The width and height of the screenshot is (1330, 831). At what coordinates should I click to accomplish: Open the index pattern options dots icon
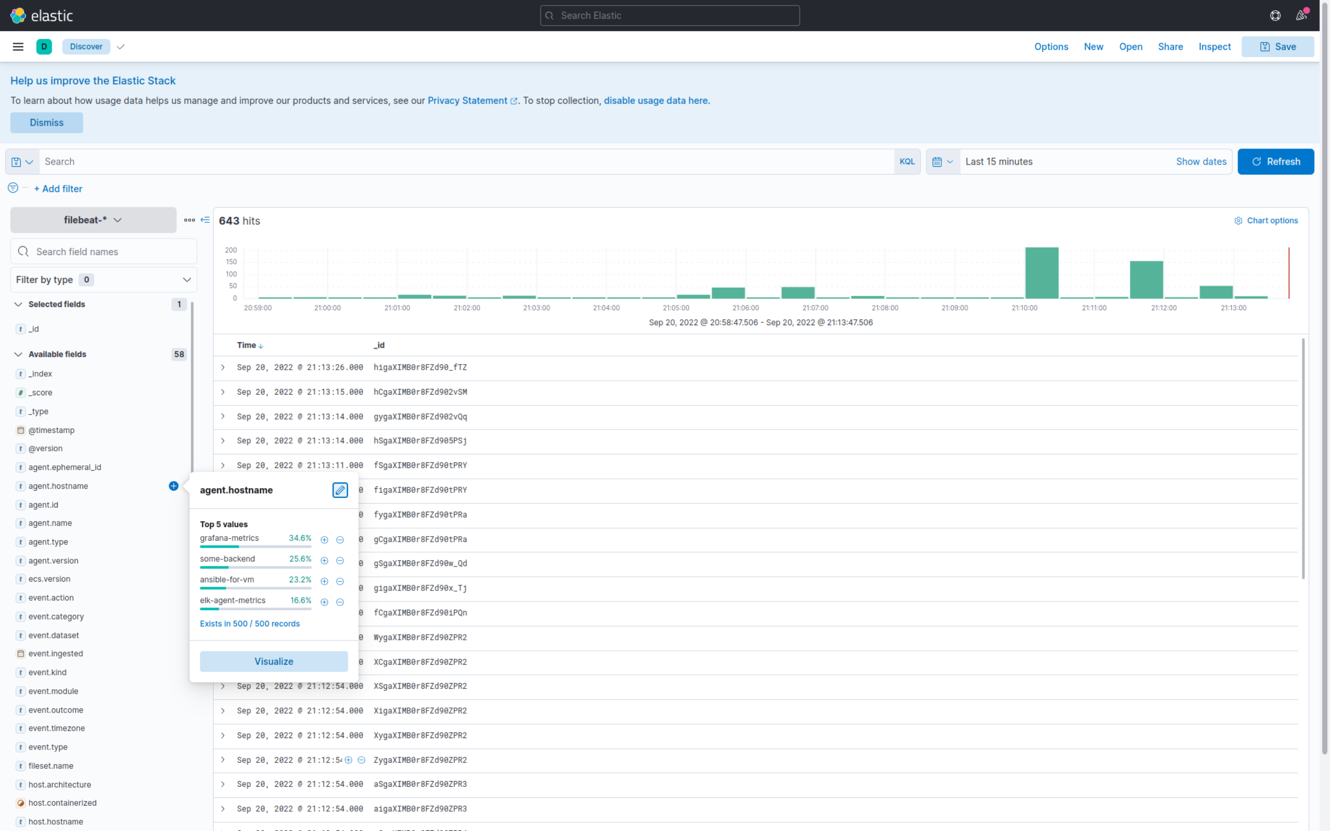pos(190,220)
